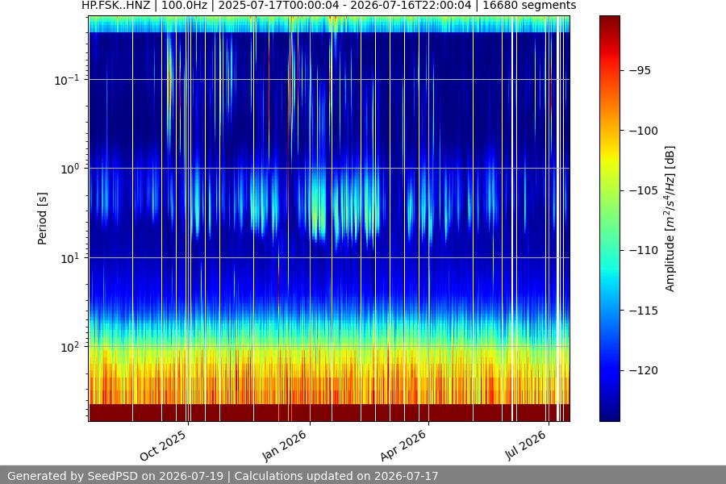Click the 'Amplitude [m²/s⁴/Hz] [dB]' colorbar label
The height and width of the screenshot is (484, 726).
coord(670,219)
